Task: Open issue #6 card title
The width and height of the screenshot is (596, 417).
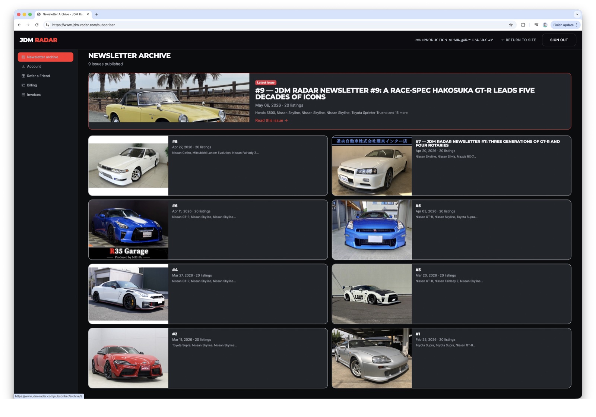Action: pos(175,206)
